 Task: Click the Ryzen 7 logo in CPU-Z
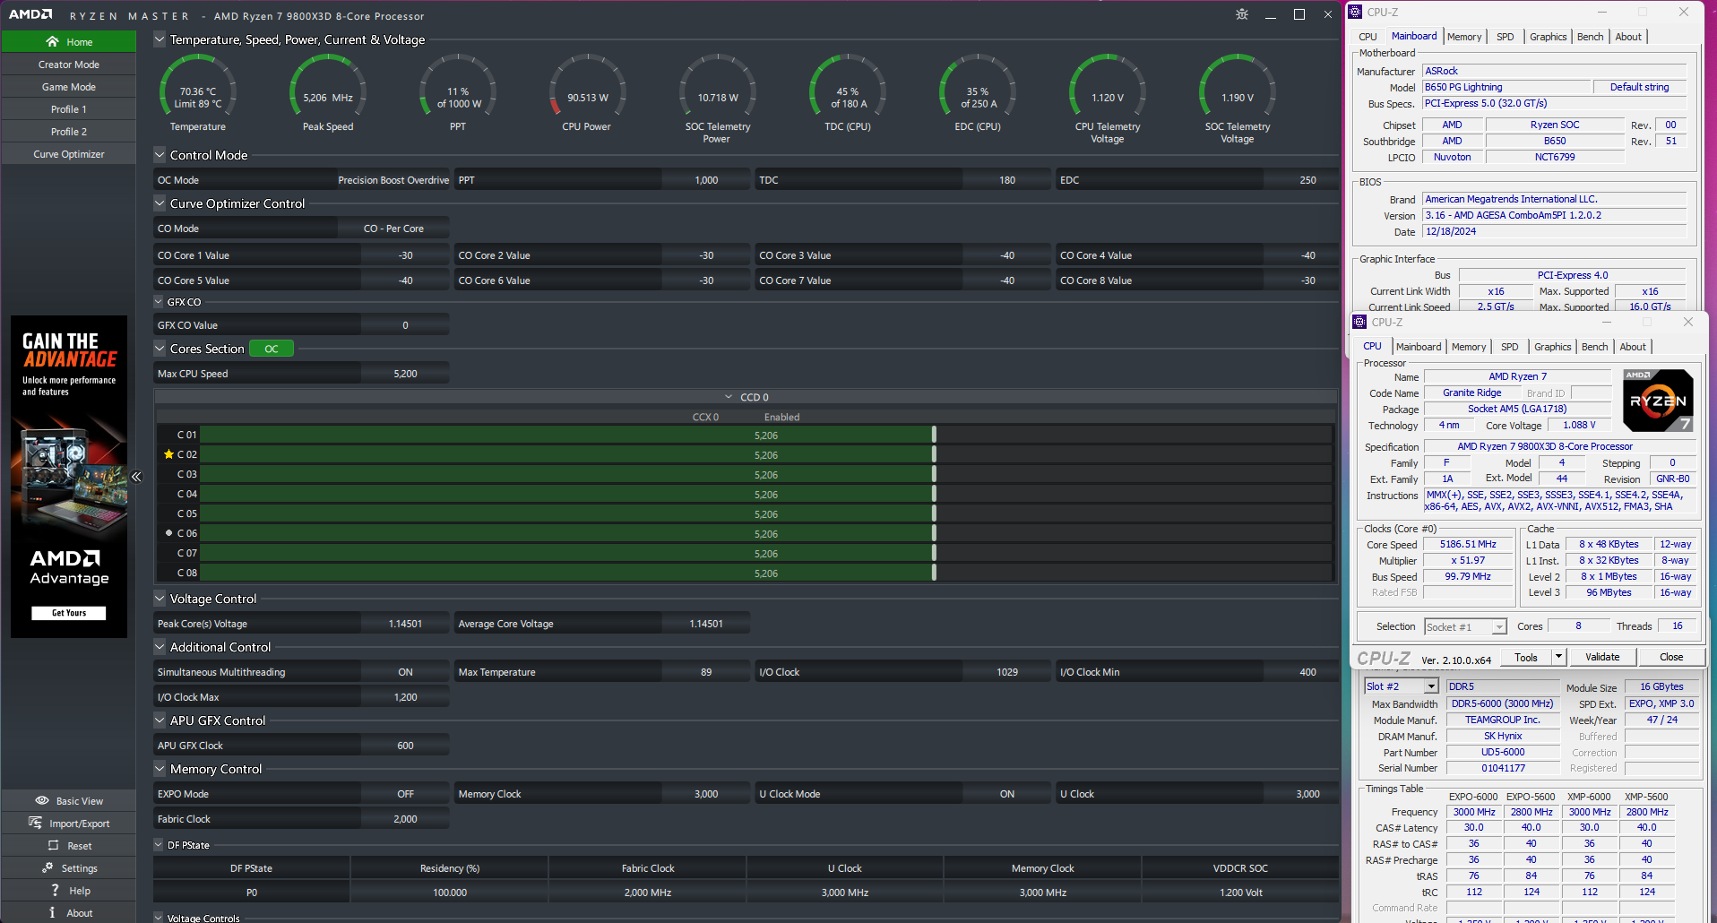pos(1658,401)
